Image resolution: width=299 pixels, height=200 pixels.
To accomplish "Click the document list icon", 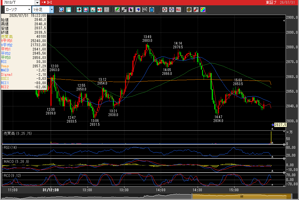I will [144, 9].
